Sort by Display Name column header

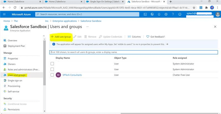[x=63, y=58]
